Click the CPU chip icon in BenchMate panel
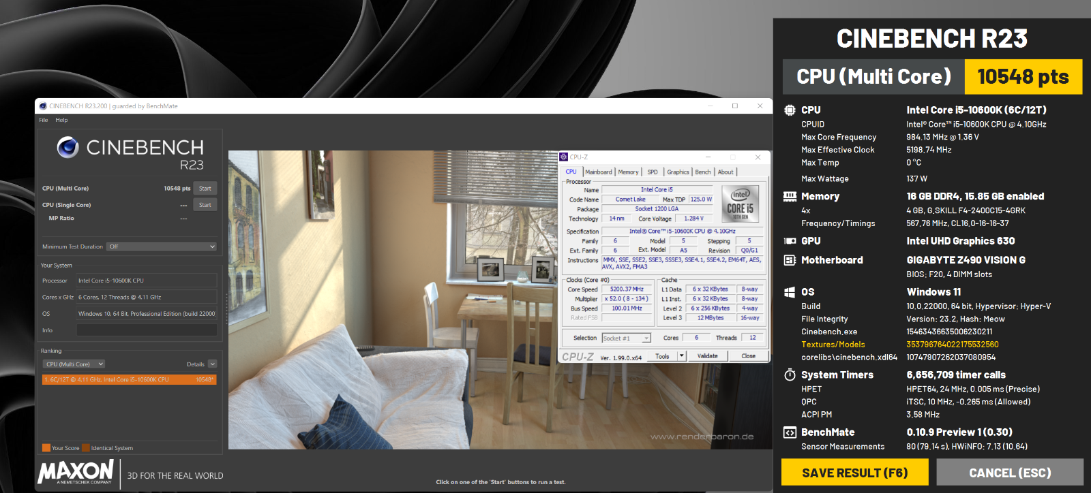The image size is (1091, 493). click(790, 110)
